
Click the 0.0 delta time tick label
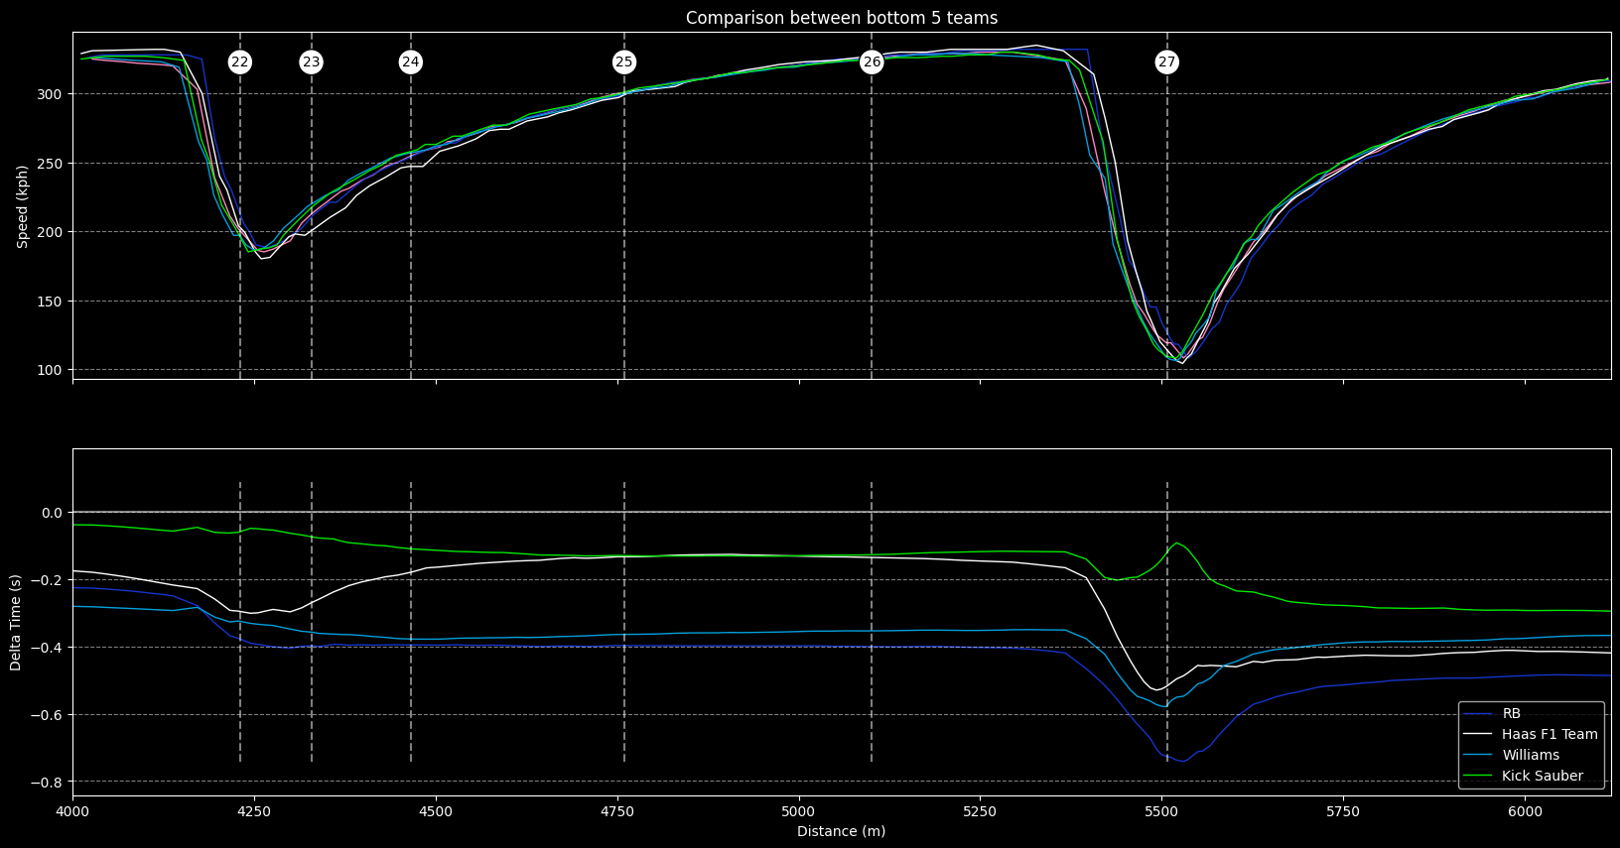[x=54, y=513]
